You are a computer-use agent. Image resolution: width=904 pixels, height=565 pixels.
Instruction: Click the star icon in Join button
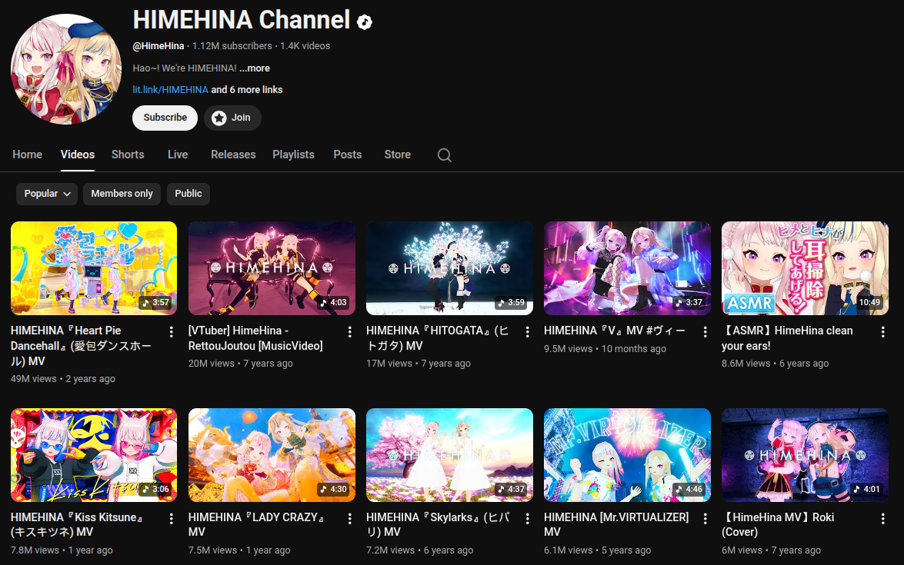click(x=219, y=118)
